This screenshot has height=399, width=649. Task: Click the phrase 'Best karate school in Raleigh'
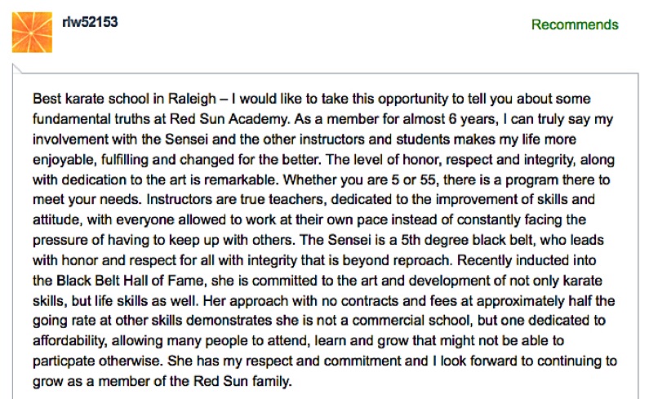click(124, 99)
